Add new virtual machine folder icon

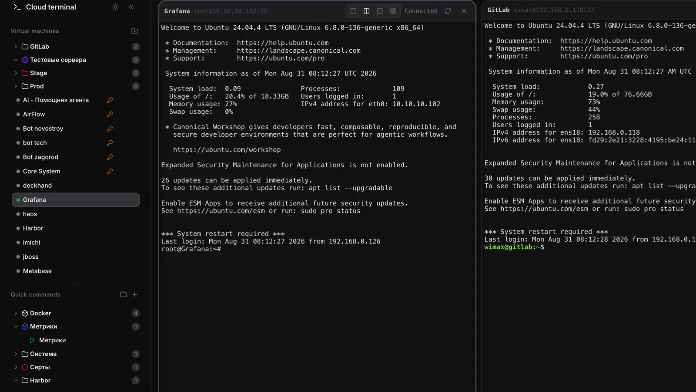[135, 31]
